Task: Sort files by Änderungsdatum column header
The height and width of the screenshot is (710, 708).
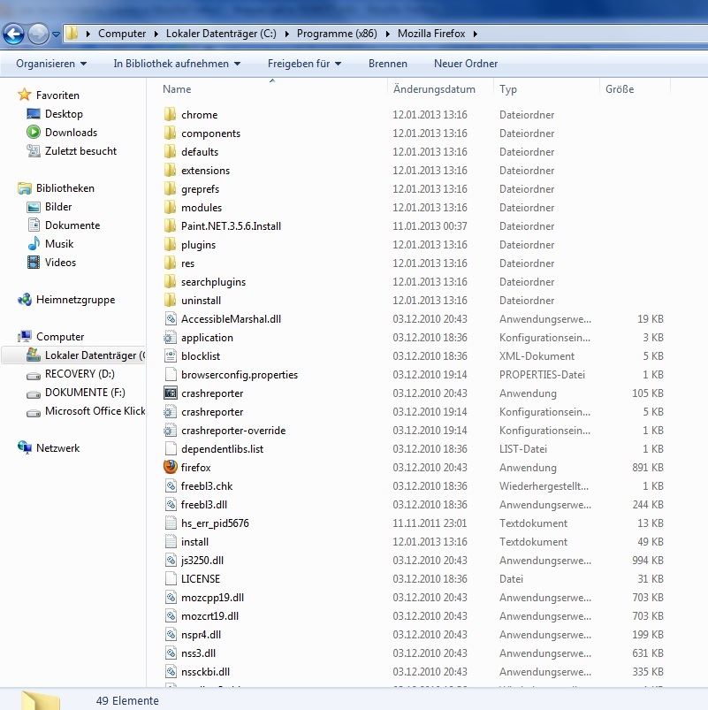Action: (x=435, y=89)
